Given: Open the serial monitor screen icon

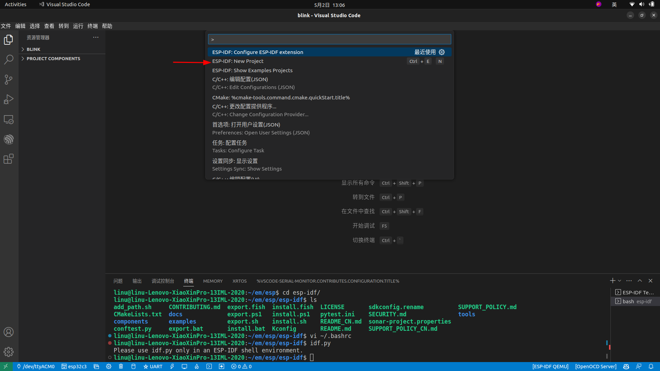Looking at the screenshot, I should pos(185,367).
